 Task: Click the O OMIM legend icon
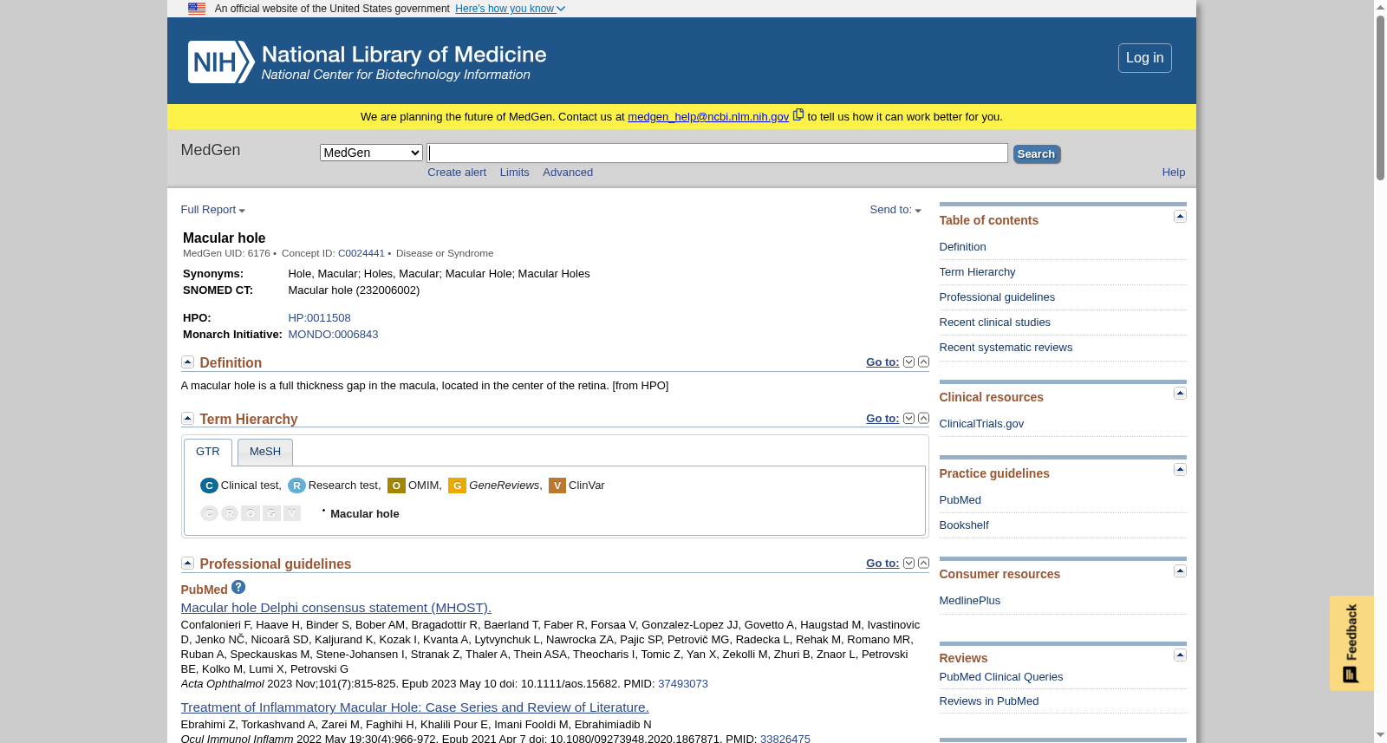coord(396,486)
